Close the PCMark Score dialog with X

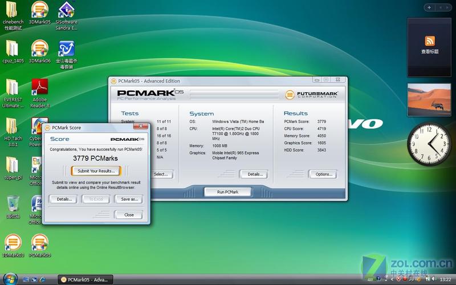pyautogui.click(x=141, y=126)
